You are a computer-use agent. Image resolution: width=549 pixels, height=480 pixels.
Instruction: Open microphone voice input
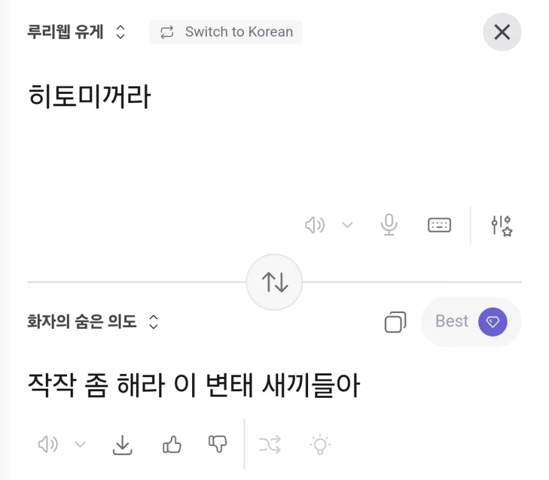[x=389, y=225]
